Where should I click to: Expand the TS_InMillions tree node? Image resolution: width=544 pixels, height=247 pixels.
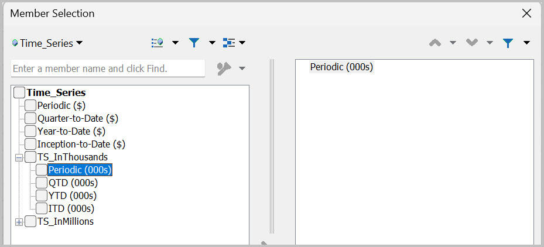(19, 222)
